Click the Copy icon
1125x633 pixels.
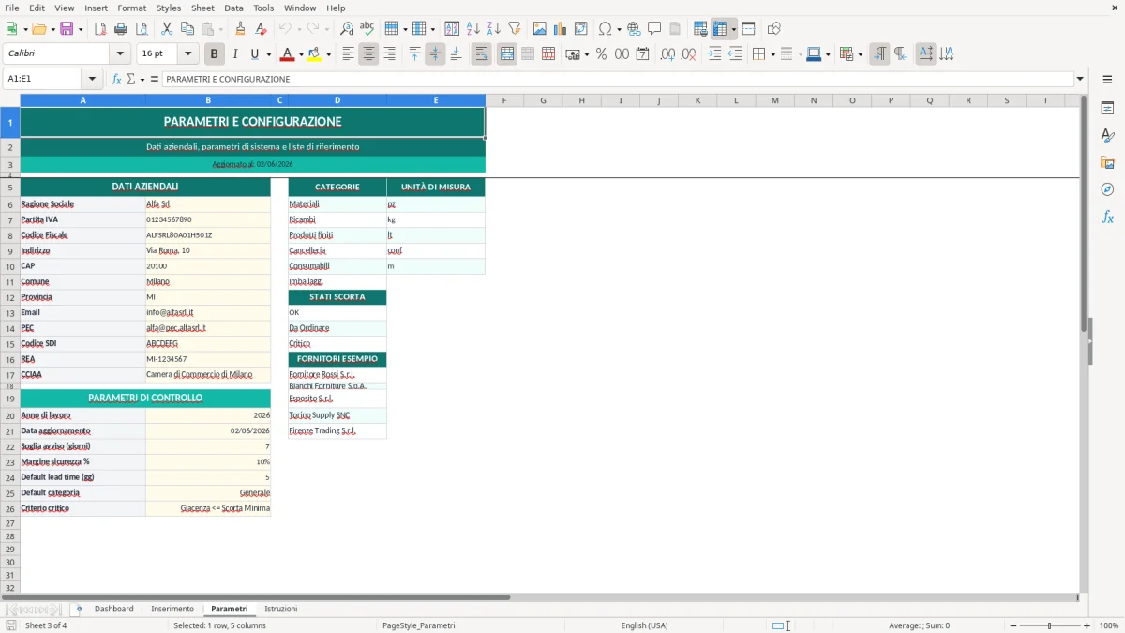187,29
